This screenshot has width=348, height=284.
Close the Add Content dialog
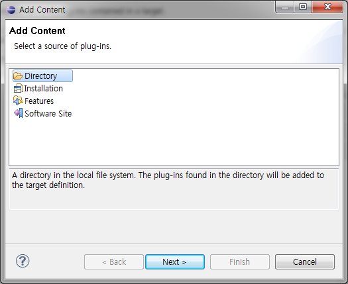tap(327, 7)
